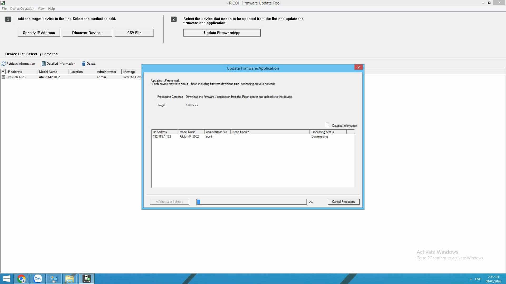Screen dimensions: 506x284
Task: Select Aficio MP 5002 in the main device list
Action: coord(49,77)
